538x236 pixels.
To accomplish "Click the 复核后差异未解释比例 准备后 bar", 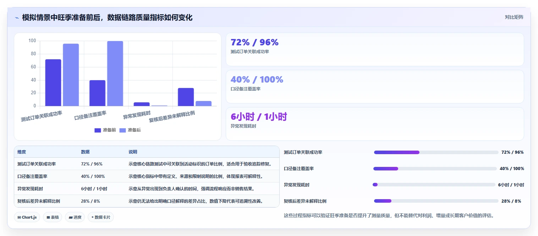I will [204, 103].
